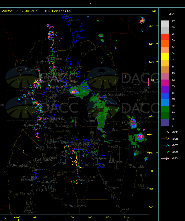This screenshot has height=221, width=185.
Task: Click the Divisadero place label
Action: [x=63, y=125]
